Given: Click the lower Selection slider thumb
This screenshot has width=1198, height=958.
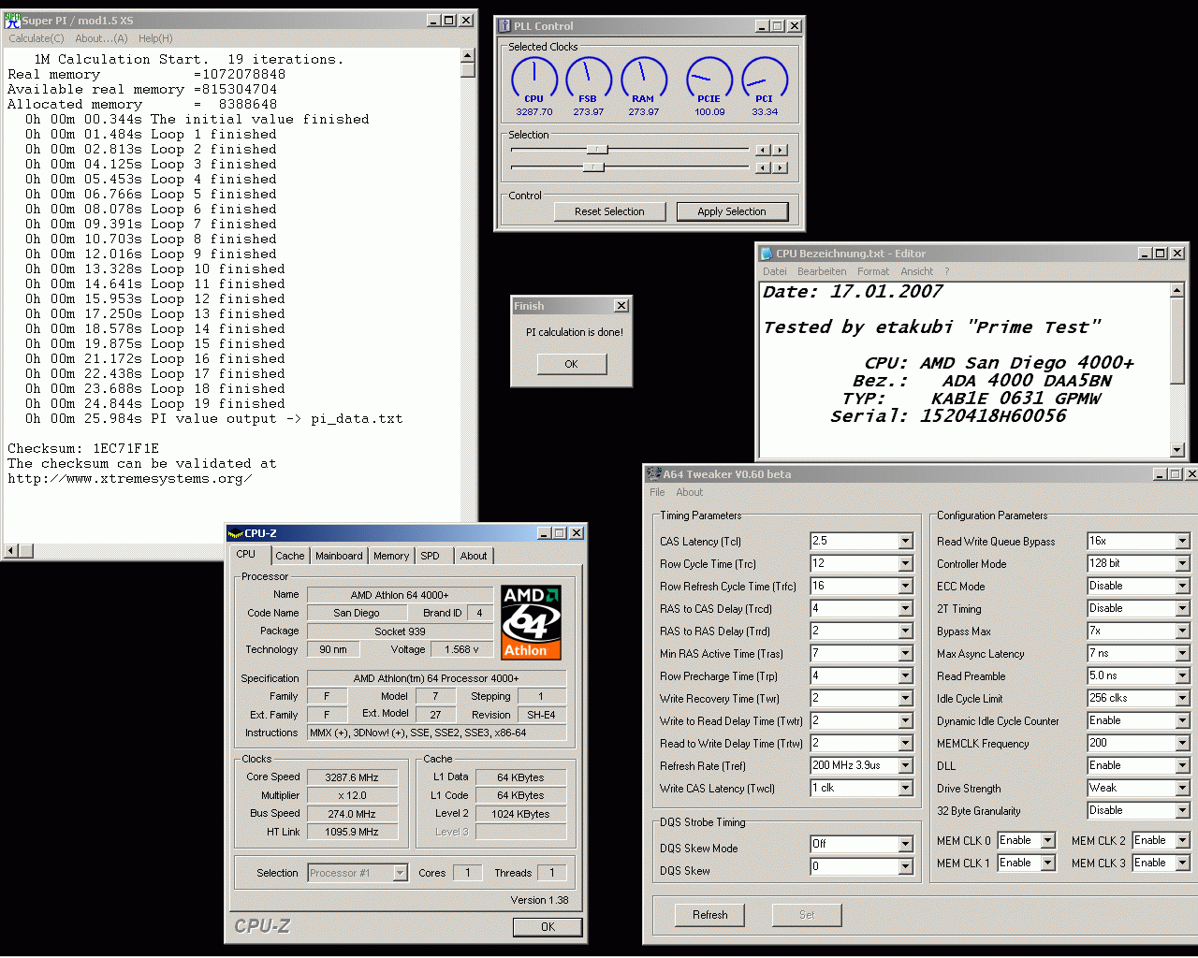Looking at the screenshot, I should 593,167.
